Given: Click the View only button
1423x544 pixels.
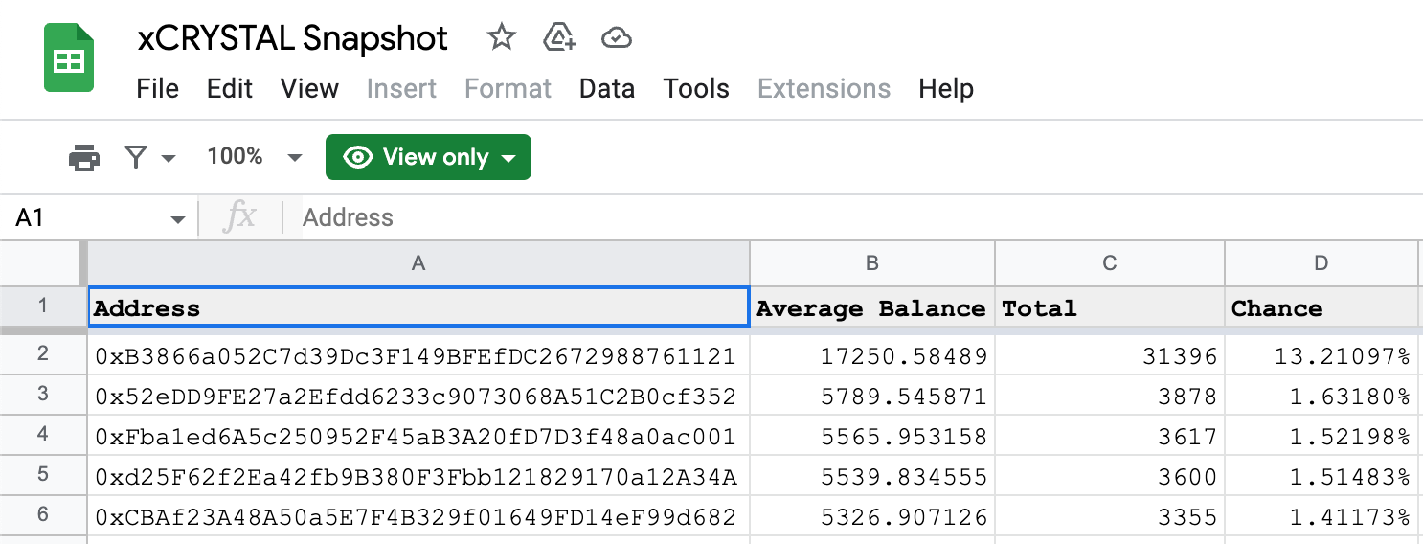Looking at the screenshot, I should pyautogui.click(x=428, y=157).
